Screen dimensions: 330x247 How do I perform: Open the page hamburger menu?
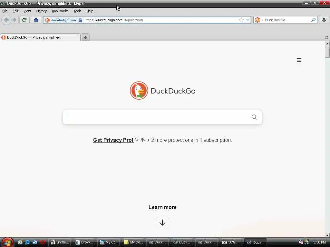(x=299, y=60)
